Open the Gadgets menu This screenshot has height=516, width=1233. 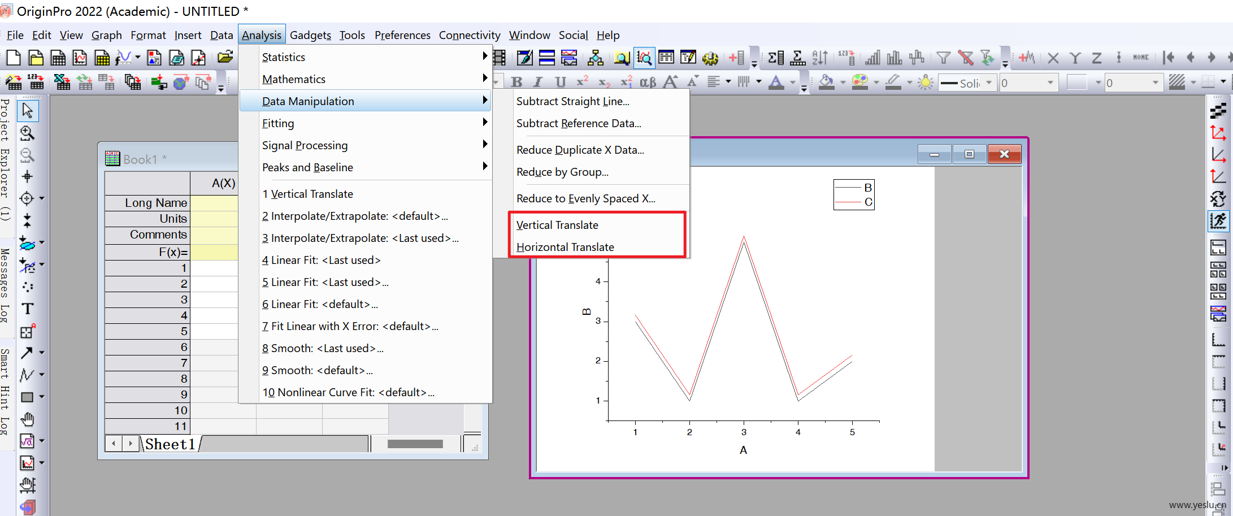pos(310,35)
